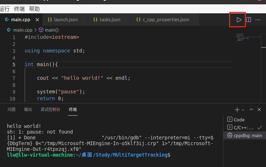
Task: Click the code minimap preview
Action: [x=248, y=38]
